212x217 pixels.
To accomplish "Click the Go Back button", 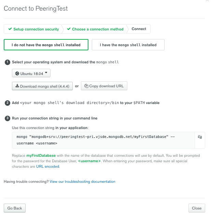I will coord(15,208).
